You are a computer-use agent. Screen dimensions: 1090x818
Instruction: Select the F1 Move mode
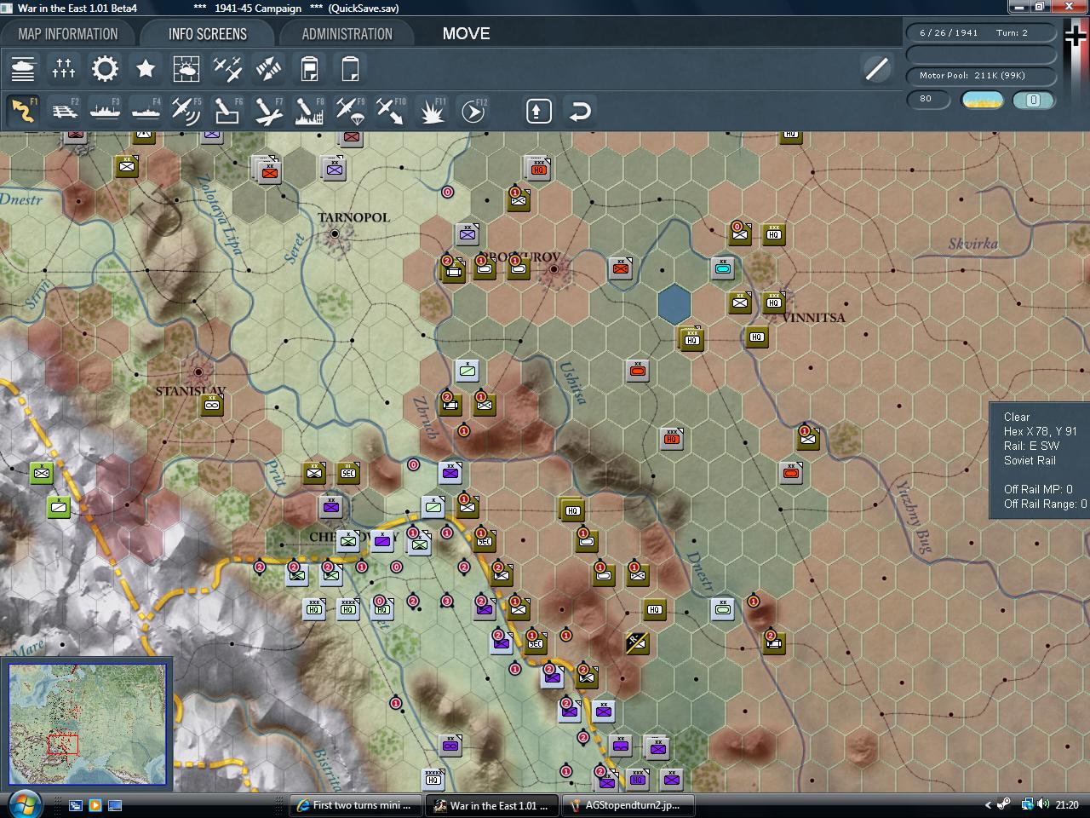(23, 111)
